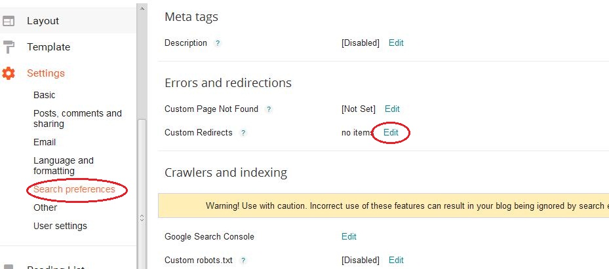Click the sidebar collapse handle arrows
609x269 pixels.
click(x=142, y=218)
